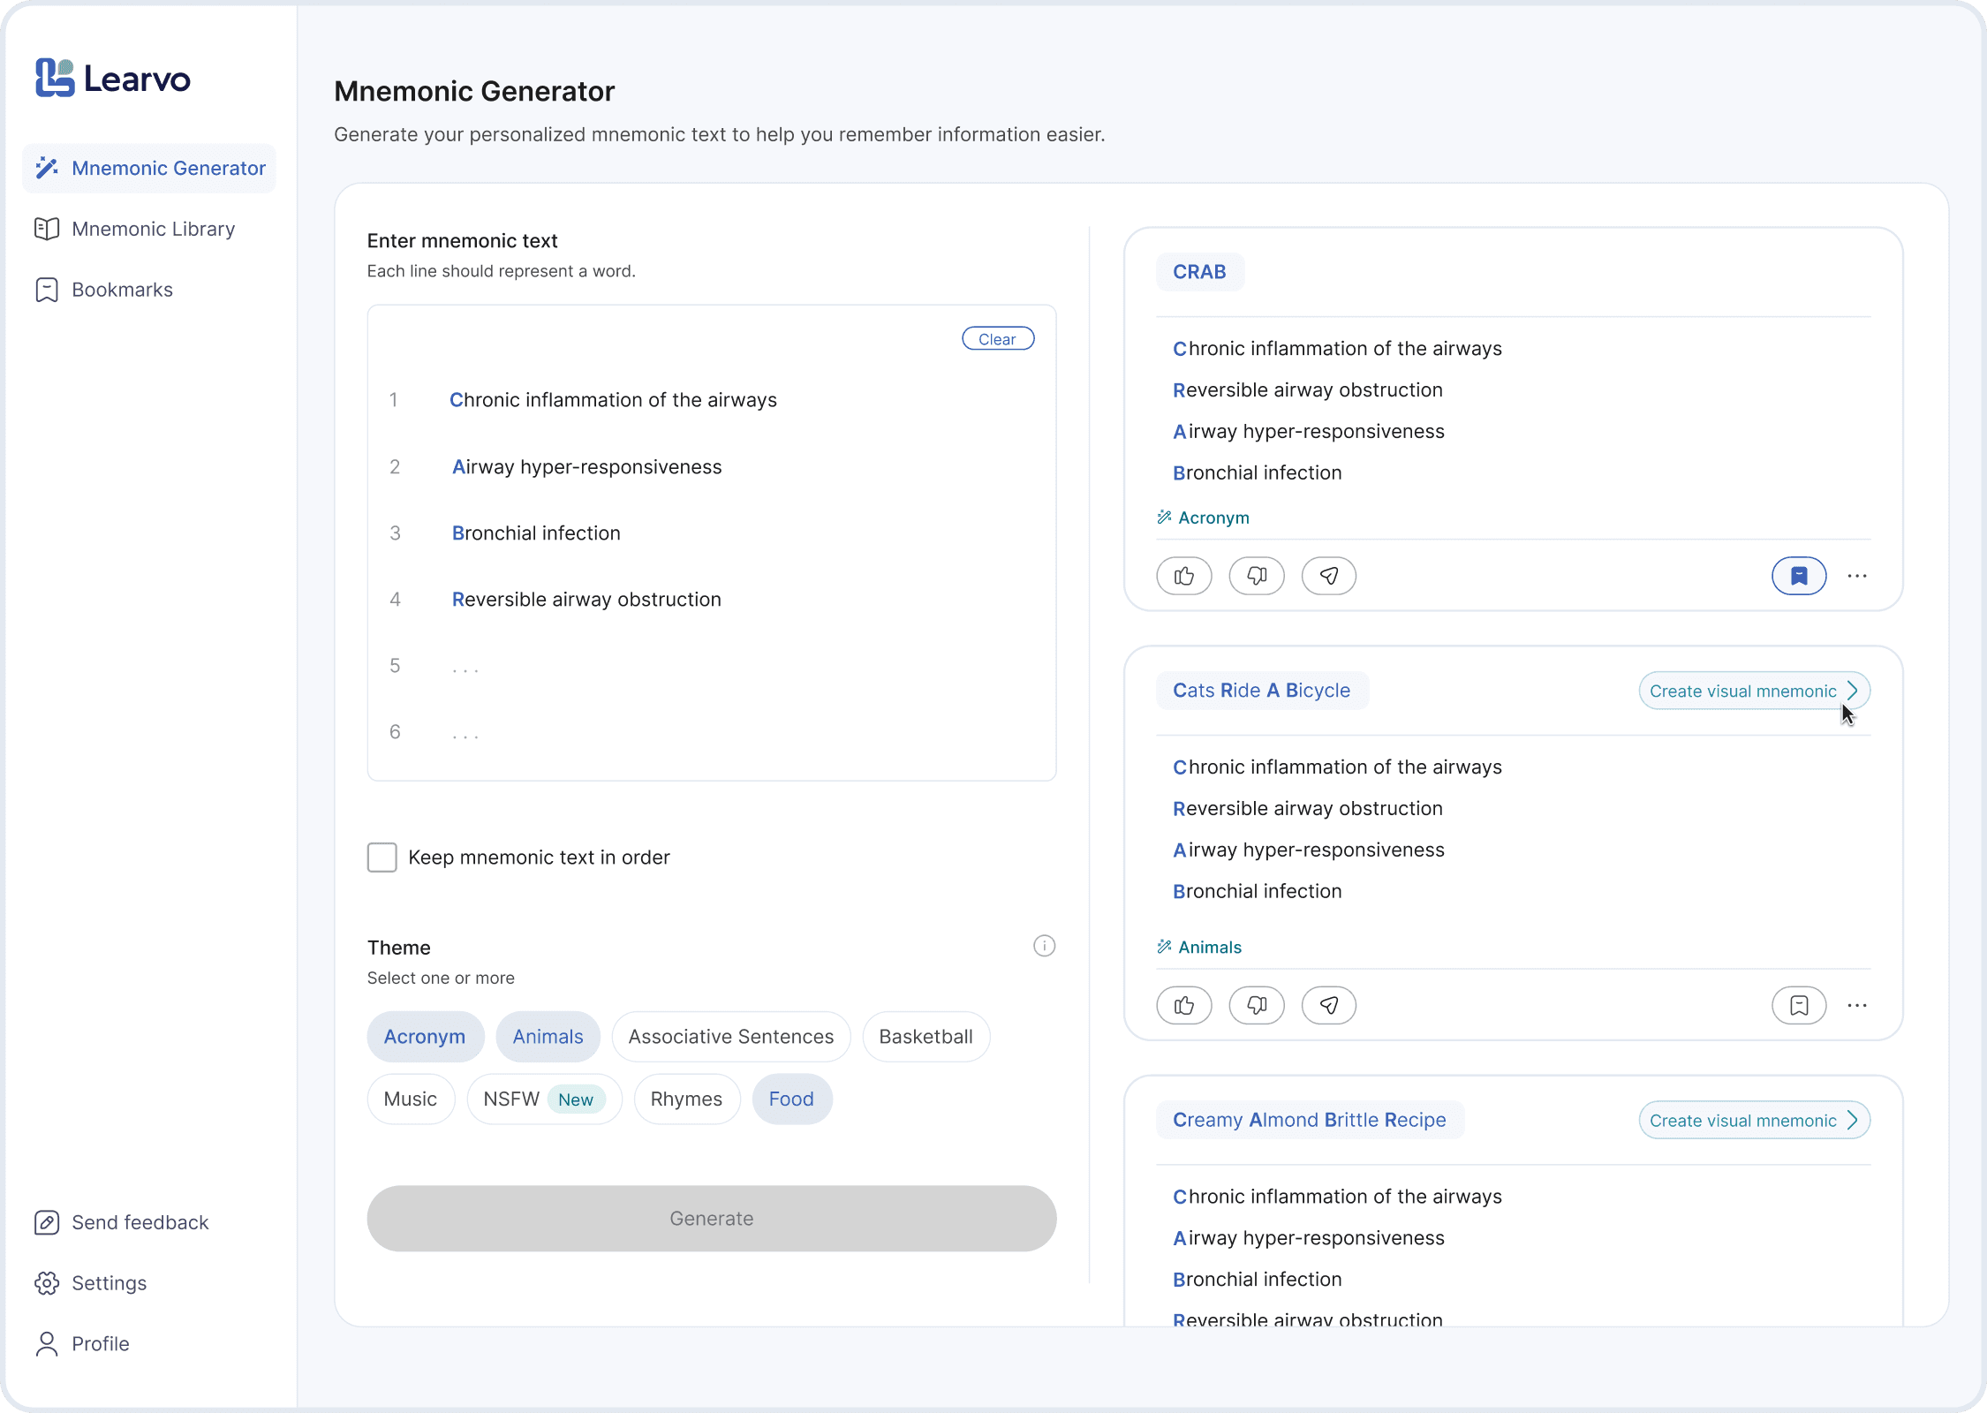Image resolution: width=1987 pixels, height=1413 pixels.
Task: Open Settings from the sidebar
Action: (108, 1283)
